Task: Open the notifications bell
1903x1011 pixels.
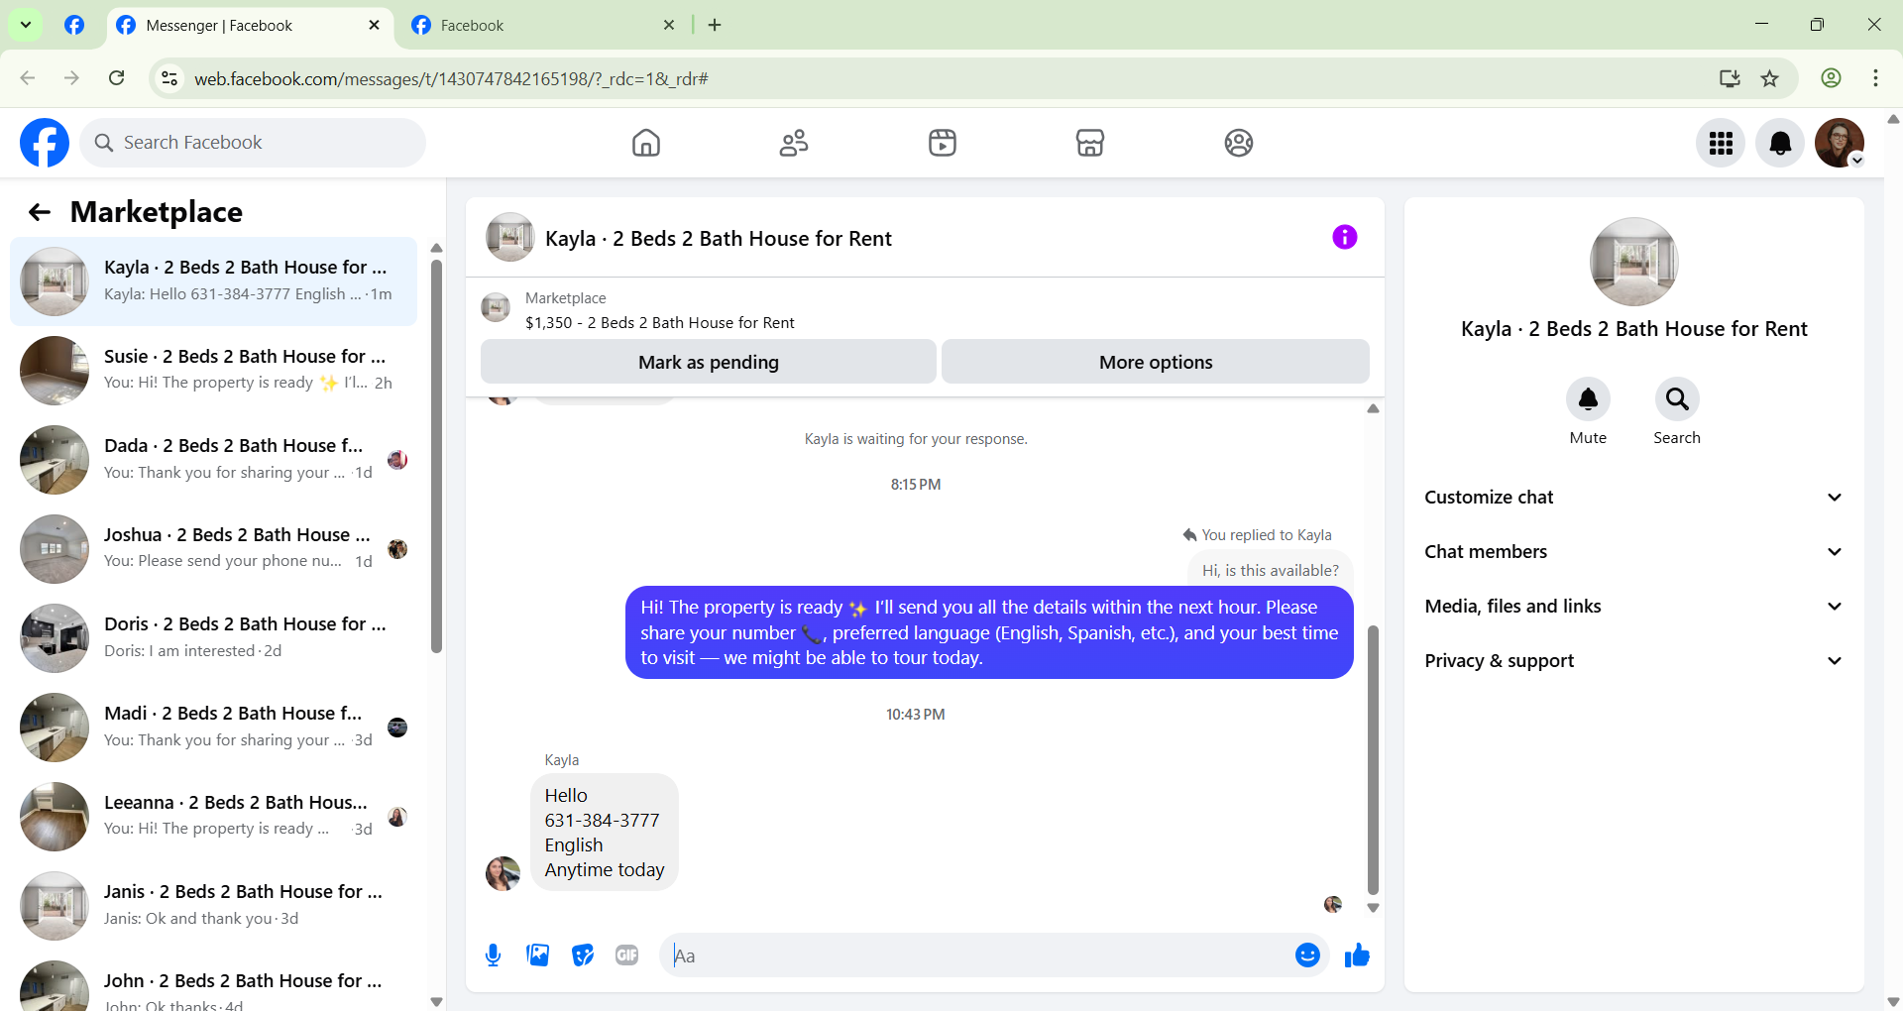Action: pyautogui.click(x=1780, y=143)
